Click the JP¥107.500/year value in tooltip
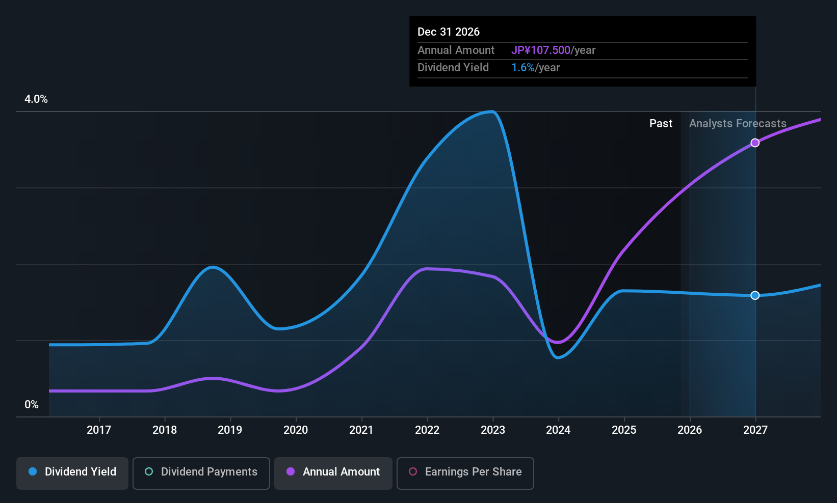Viewport: 837px width, 503px height. click(553, 50)
